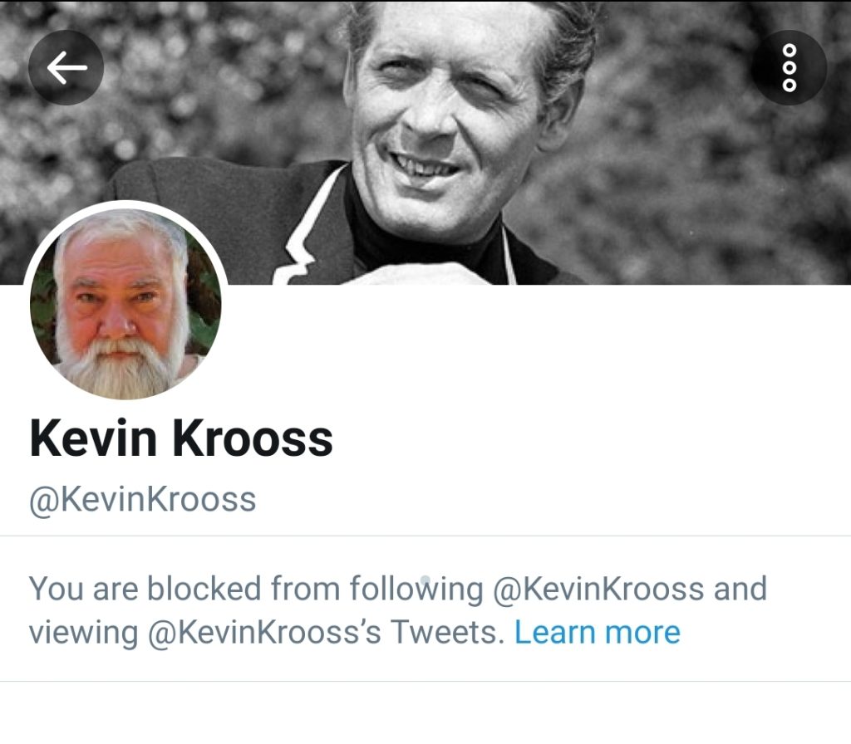Click the word "blocked" in the notice

pyautogui.click(x=204, y=589)
